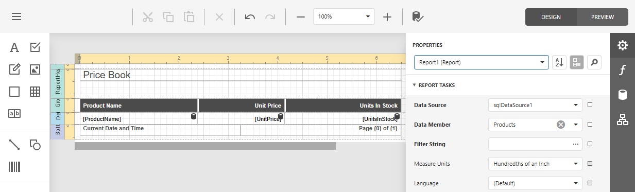Select the Label control tool

[14, 47]
